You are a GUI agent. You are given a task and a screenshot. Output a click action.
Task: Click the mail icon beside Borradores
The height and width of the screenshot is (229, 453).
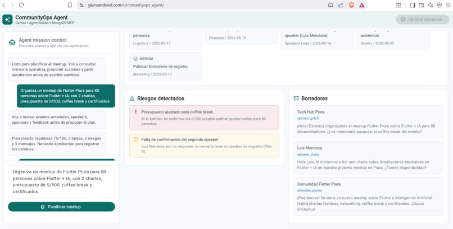[x=296, y=98]
